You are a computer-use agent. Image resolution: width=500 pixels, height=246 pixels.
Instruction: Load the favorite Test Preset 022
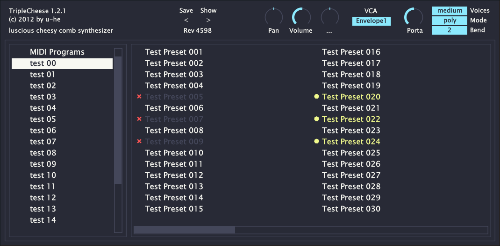click(351, 119)
